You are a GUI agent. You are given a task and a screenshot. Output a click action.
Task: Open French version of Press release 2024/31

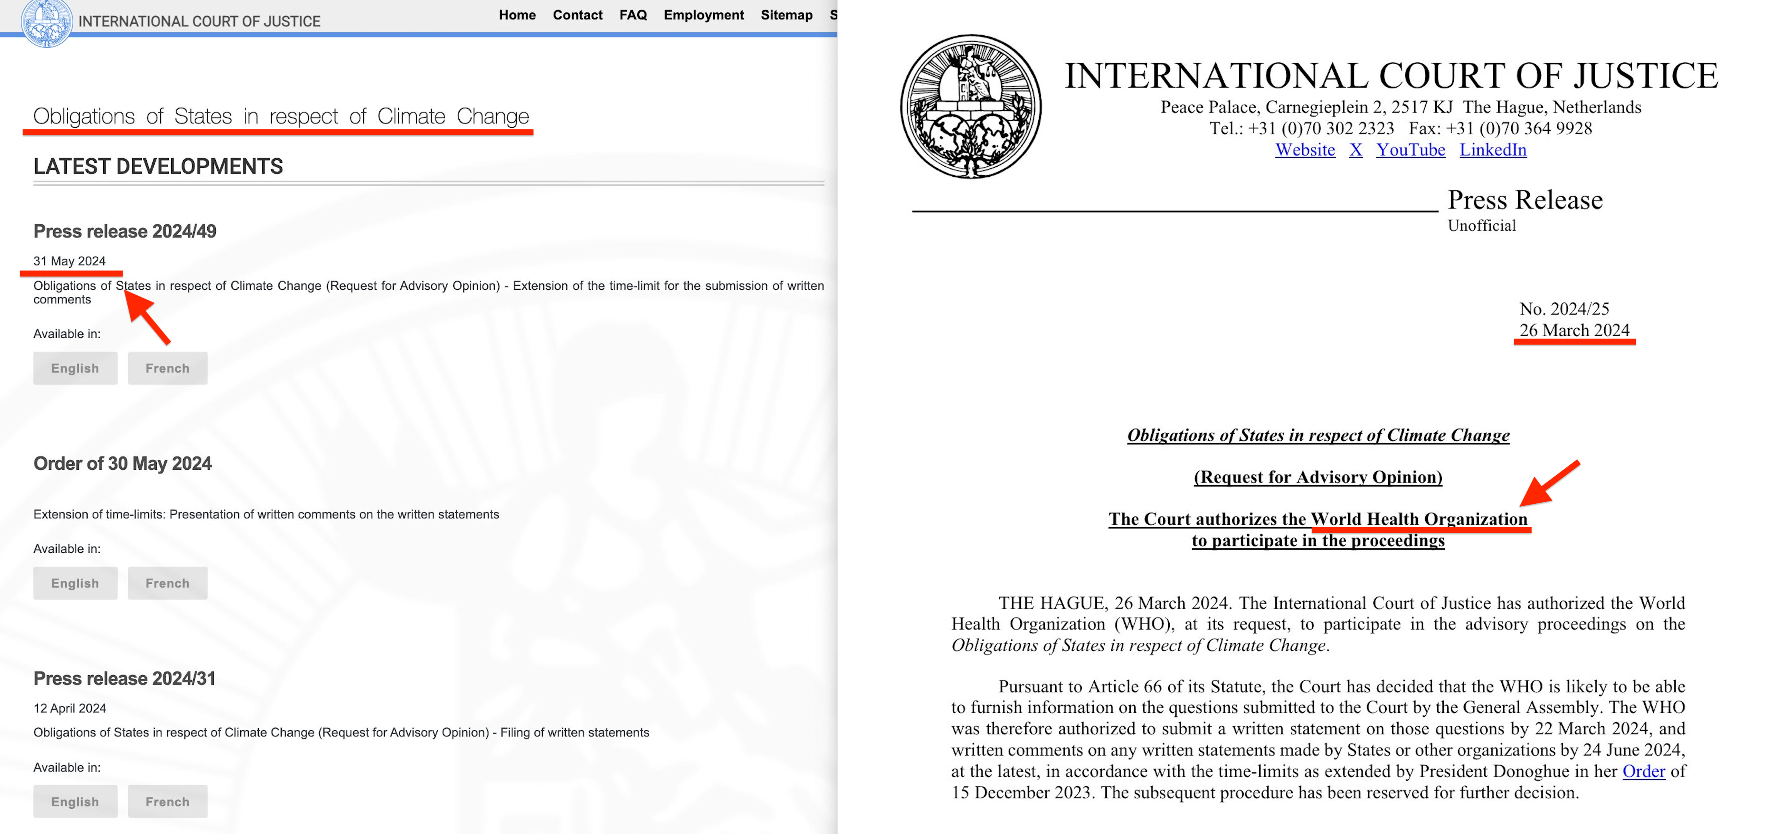[167, 801]
